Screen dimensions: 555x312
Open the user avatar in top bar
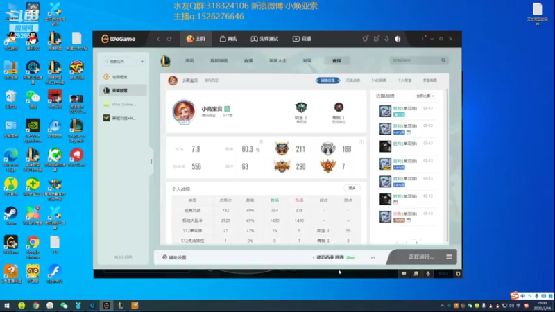[398, 39]
